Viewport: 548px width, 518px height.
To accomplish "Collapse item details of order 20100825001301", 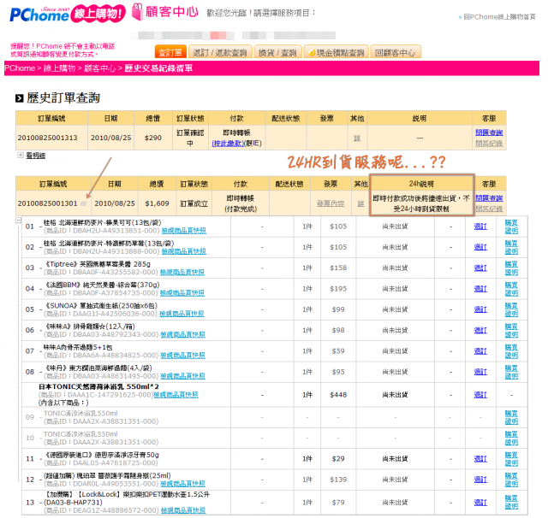I will (x=18, y=220).
